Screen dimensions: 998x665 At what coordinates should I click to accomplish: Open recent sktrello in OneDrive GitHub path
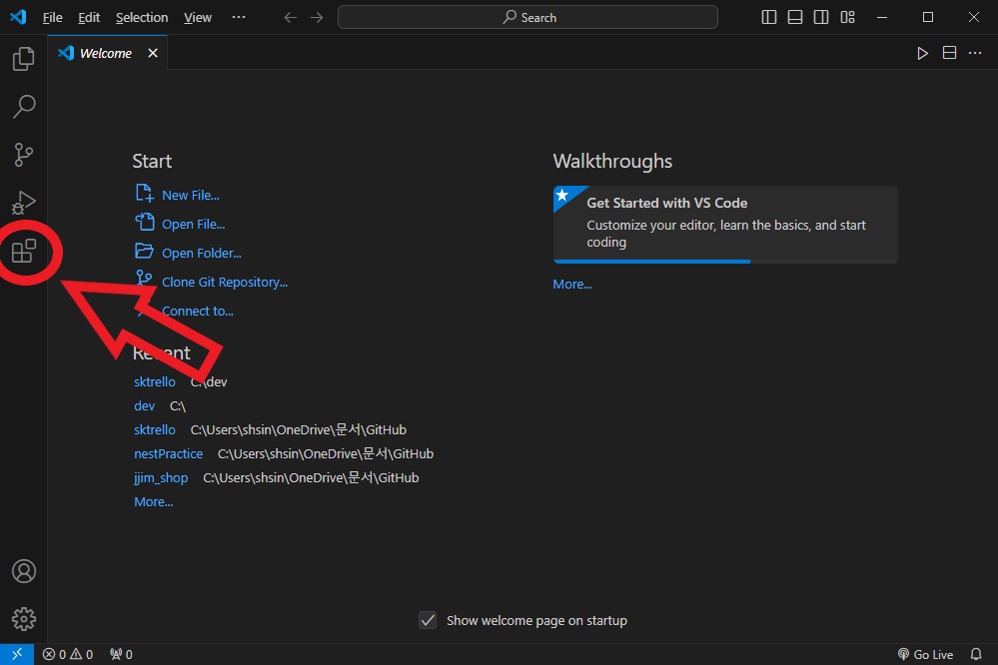(x=155, y=430)
